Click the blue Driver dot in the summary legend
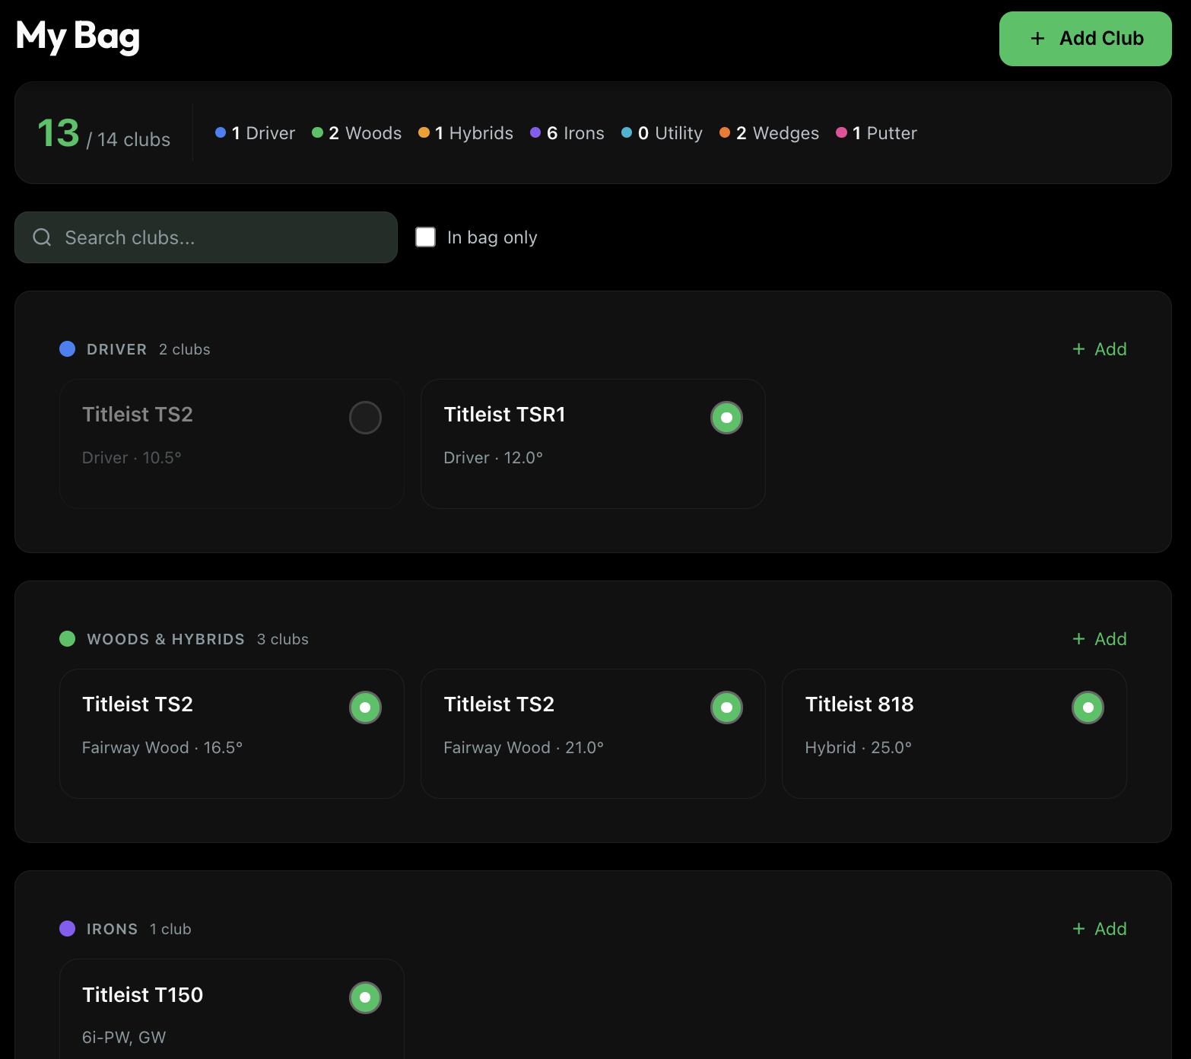This screenshot has width=1191, height=1059. tap(221, 132)
